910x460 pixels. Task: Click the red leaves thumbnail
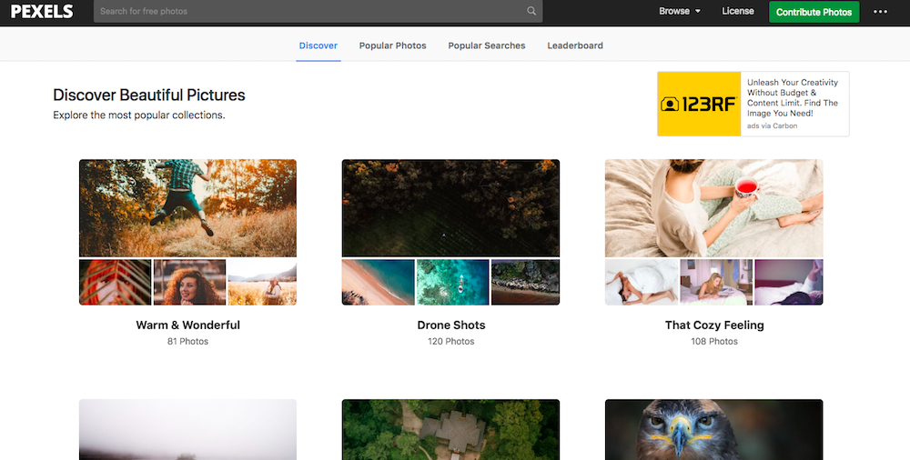pos(115,282)
